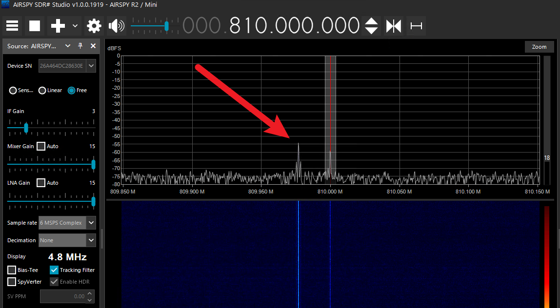
Task: Expand the dropdown arrow beside plus icon
Action: (x=75, y=26)
